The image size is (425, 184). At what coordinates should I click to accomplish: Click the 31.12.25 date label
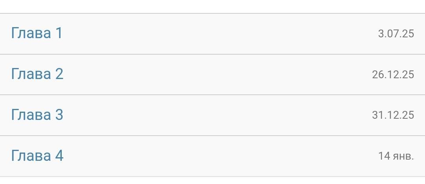click(393, 115)
